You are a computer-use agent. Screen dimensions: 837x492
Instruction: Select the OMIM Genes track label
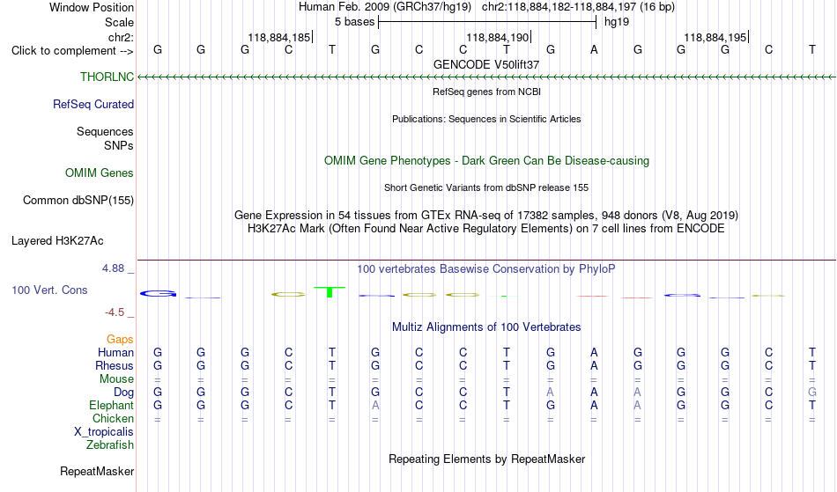click(x=100, y=173)
